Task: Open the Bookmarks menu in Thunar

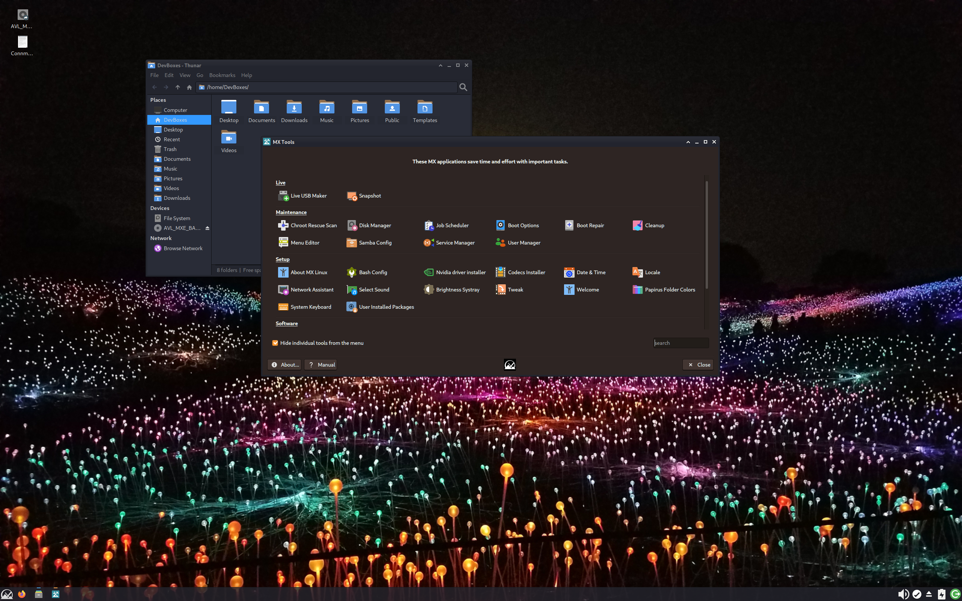Action: click(222, 75)
